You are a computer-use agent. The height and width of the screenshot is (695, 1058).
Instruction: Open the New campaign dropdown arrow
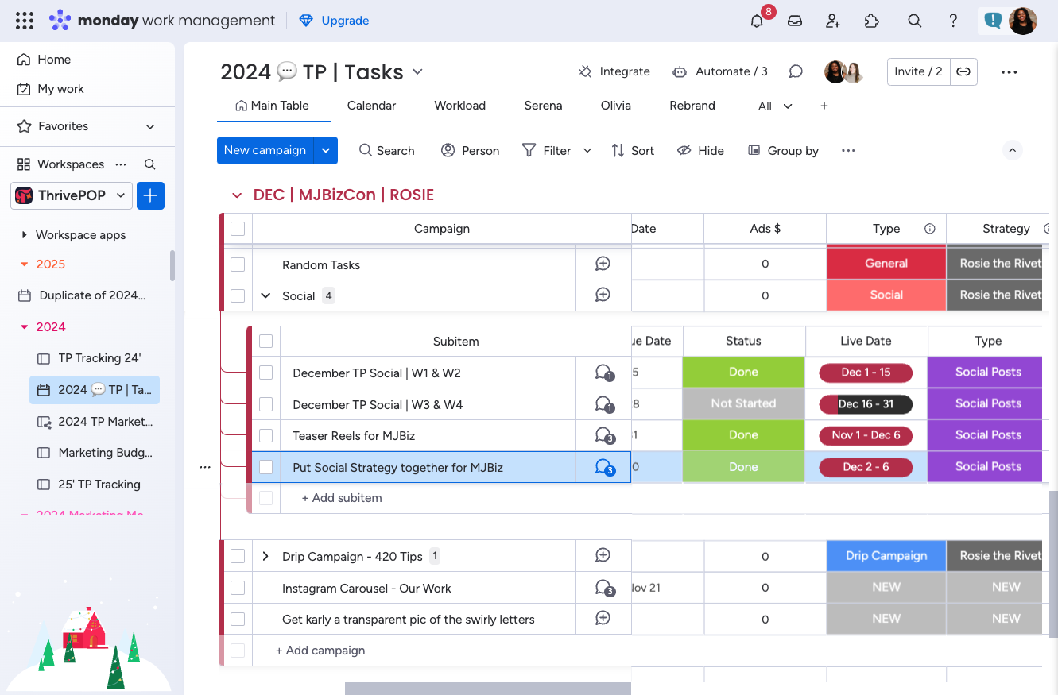326,150
